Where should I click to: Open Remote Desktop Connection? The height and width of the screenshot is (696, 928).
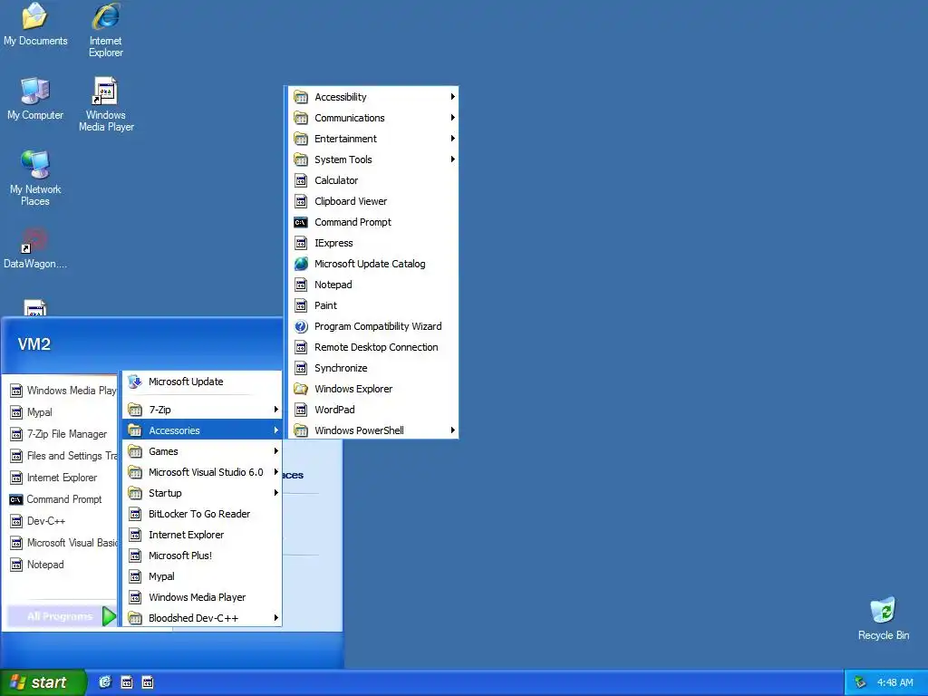coord(373,347)
